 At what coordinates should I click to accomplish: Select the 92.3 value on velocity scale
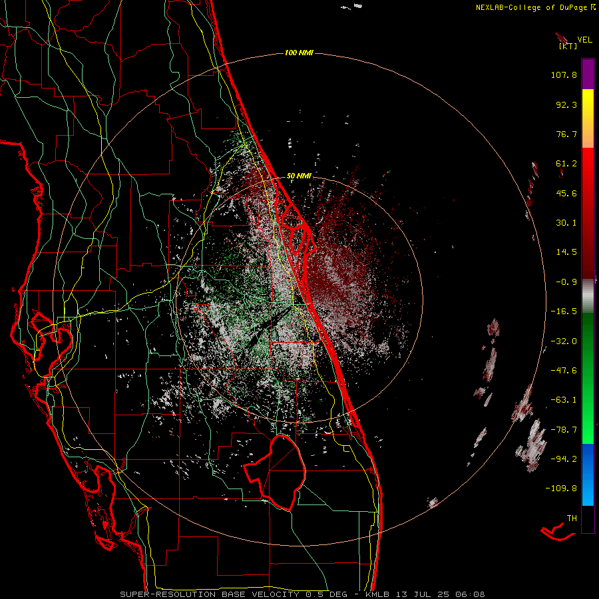566,104
